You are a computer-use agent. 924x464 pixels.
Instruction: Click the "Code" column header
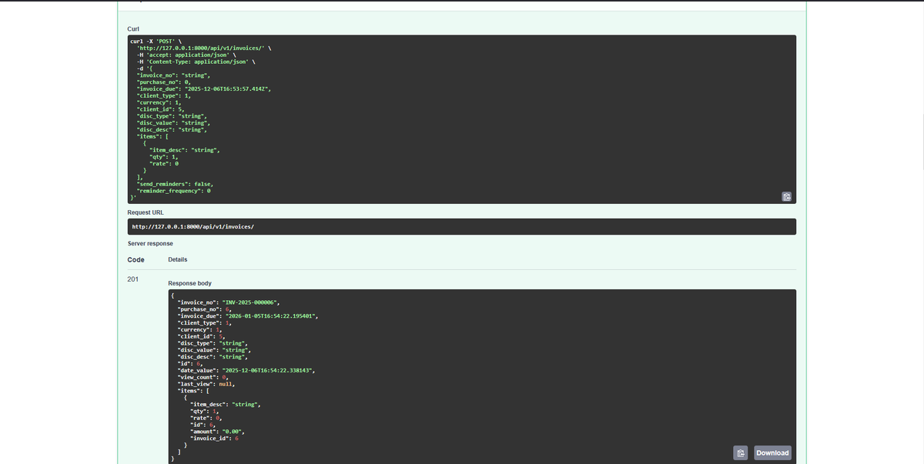136,259
